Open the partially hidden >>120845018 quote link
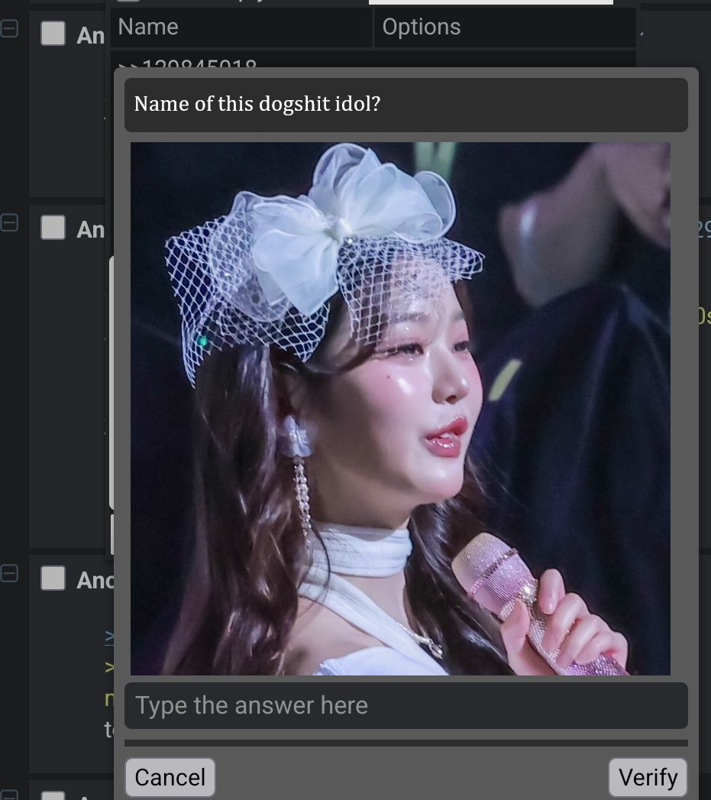The height and width of the screenshot is (800, 711). (186, 63)
